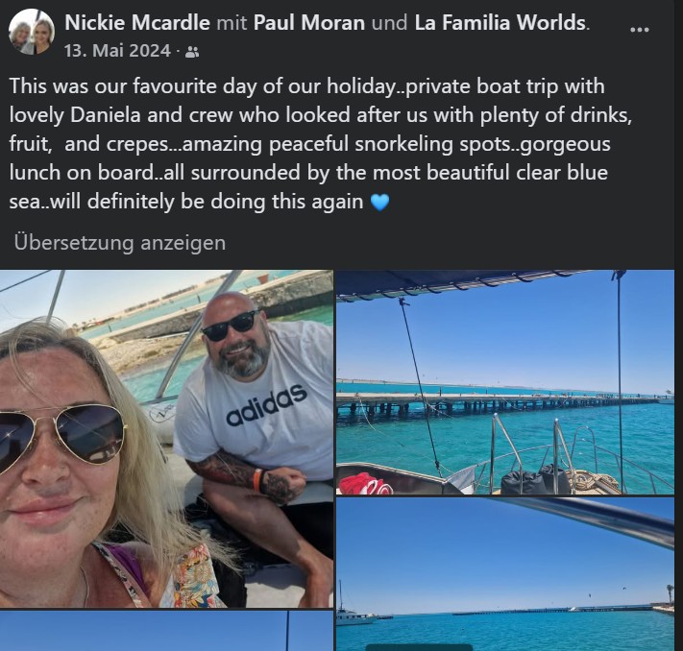Click the man's orange wristband in the selfie
This screenshot has height=651, width=683.
[257, 480]
